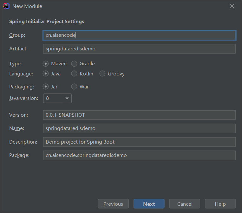The image size is (242, 213).
Task: Click the Version field containing 0.0.1-SNAPSHOT
Action: [x=139, y=115]
